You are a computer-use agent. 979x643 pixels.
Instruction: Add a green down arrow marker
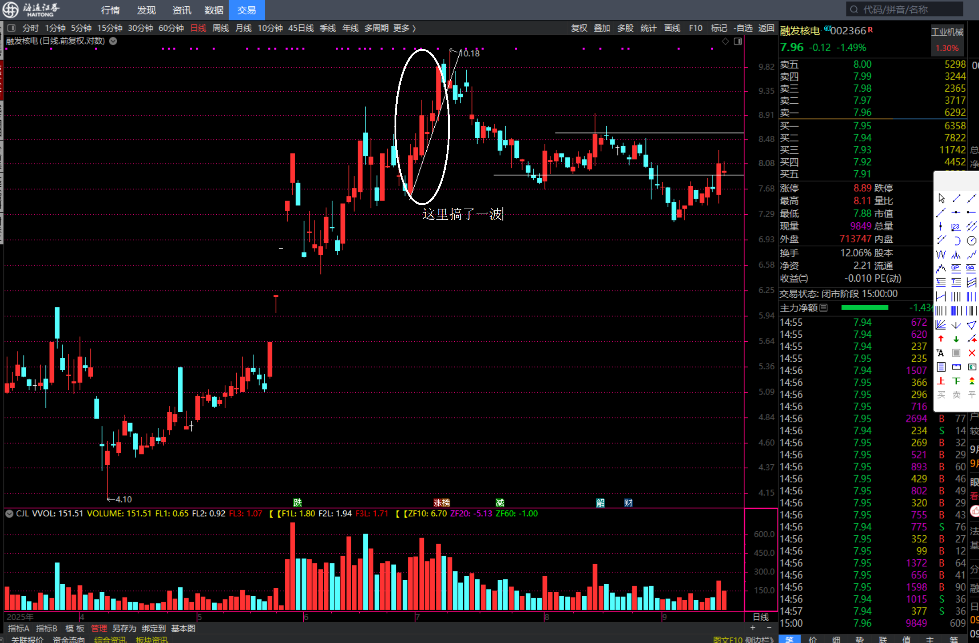point(956,339)
